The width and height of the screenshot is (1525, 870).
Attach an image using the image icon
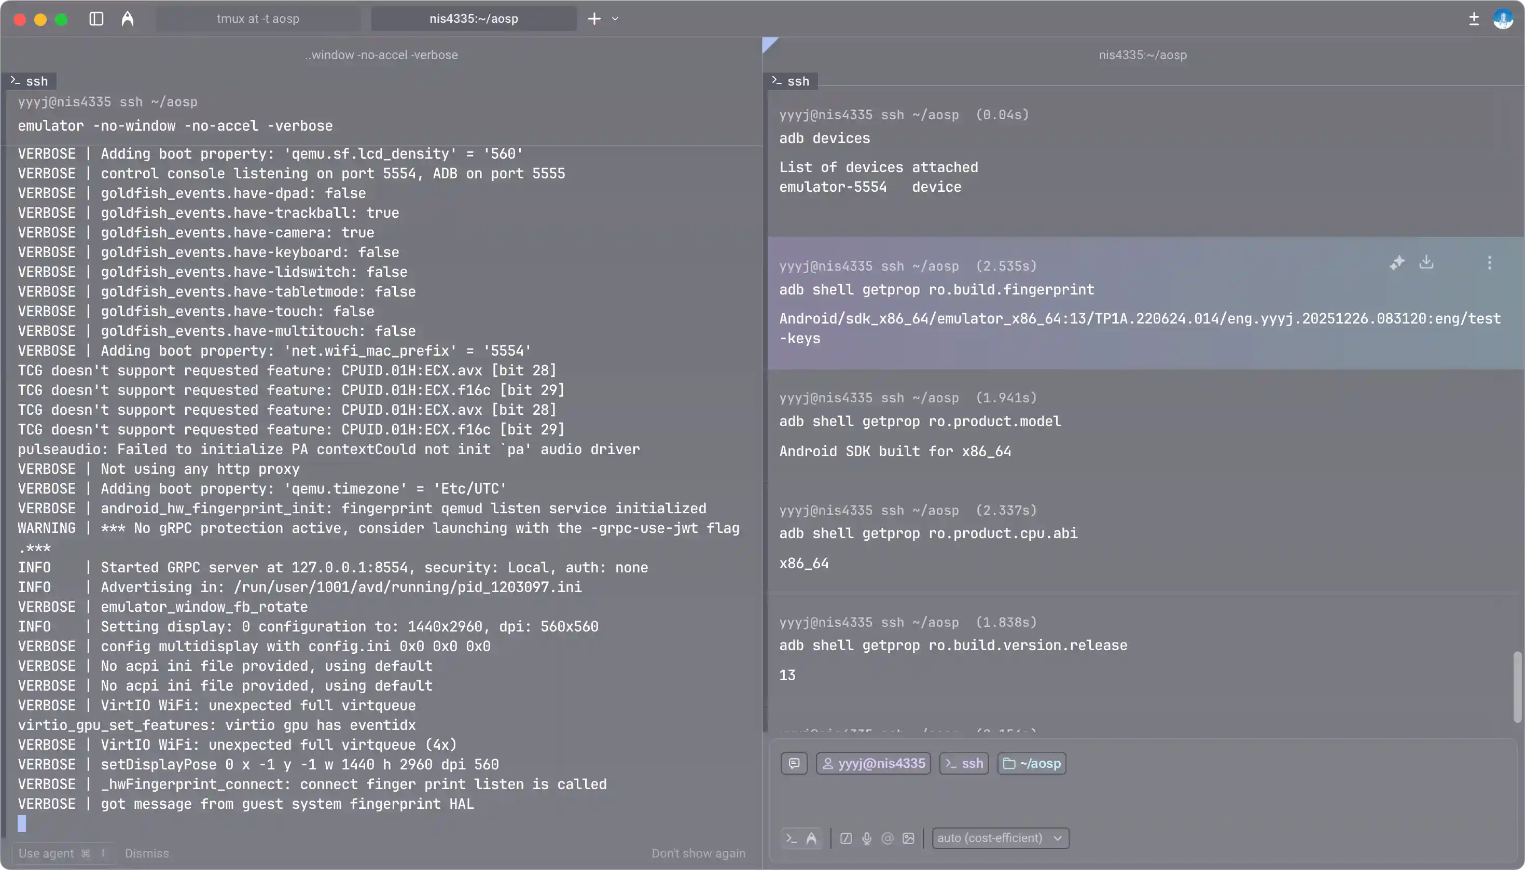pyautogui.click(x=908, y=838)
